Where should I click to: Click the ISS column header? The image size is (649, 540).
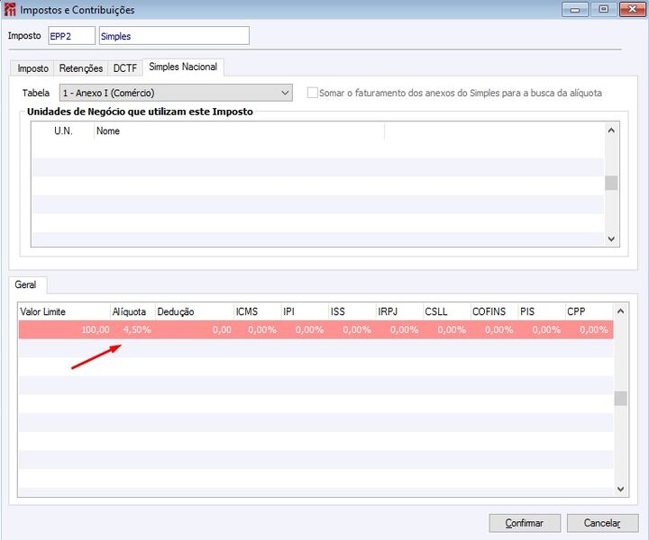352,311
